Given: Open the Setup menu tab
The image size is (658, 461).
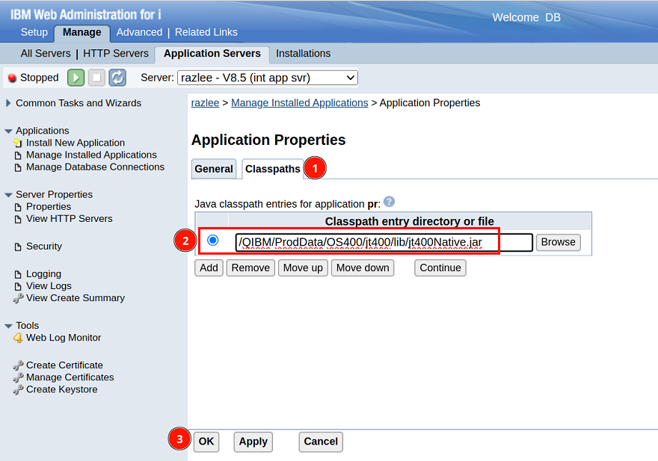Looking at the screenshot, I should point(34,32).
